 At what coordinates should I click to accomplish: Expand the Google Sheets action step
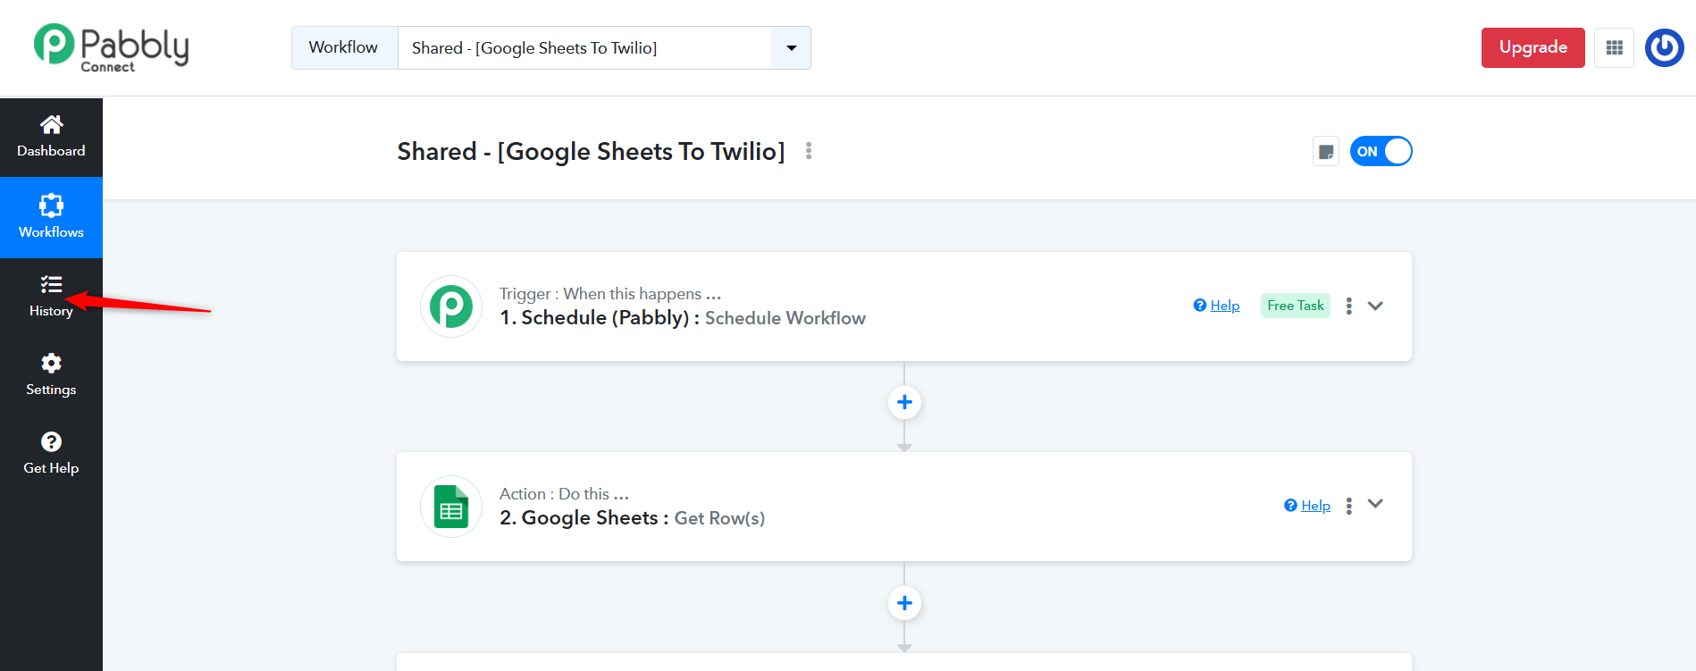1375,504
